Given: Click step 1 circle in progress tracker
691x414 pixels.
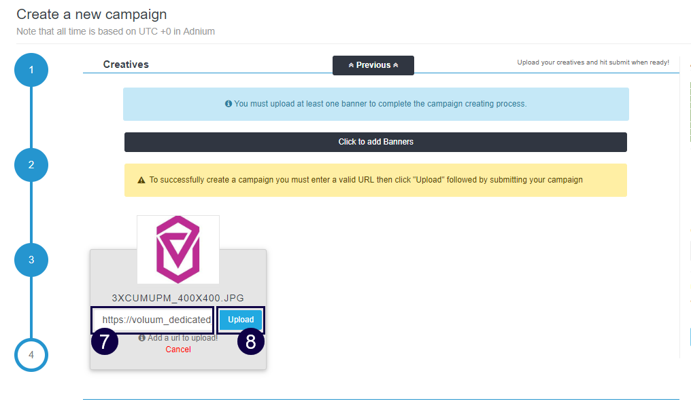Looking at the screenshot, I should point(31,70).
